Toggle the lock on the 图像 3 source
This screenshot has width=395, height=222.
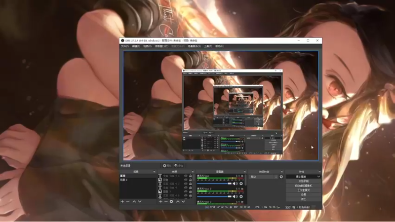[x=191, y=191]
